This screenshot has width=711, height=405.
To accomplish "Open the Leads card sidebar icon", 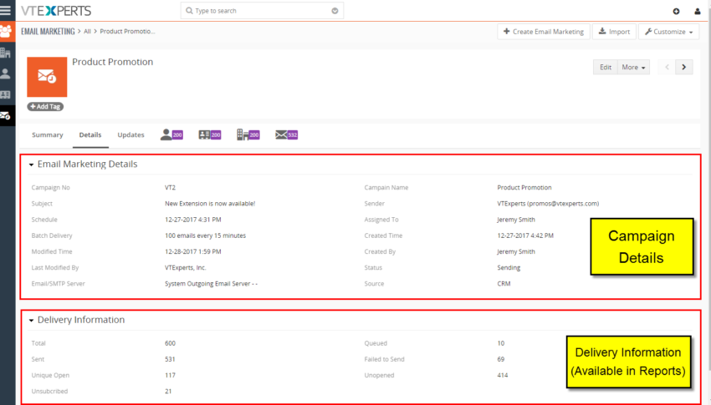I will (x=6, y=94).
